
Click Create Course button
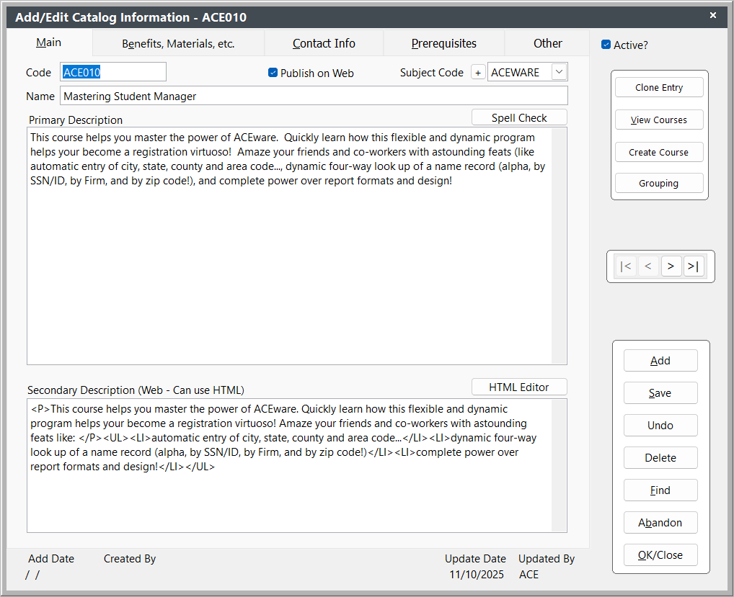coord(659,152)
